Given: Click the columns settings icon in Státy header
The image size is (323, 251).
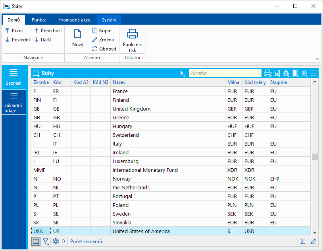Looking at the screenshot, I should (x=295, y=73).
